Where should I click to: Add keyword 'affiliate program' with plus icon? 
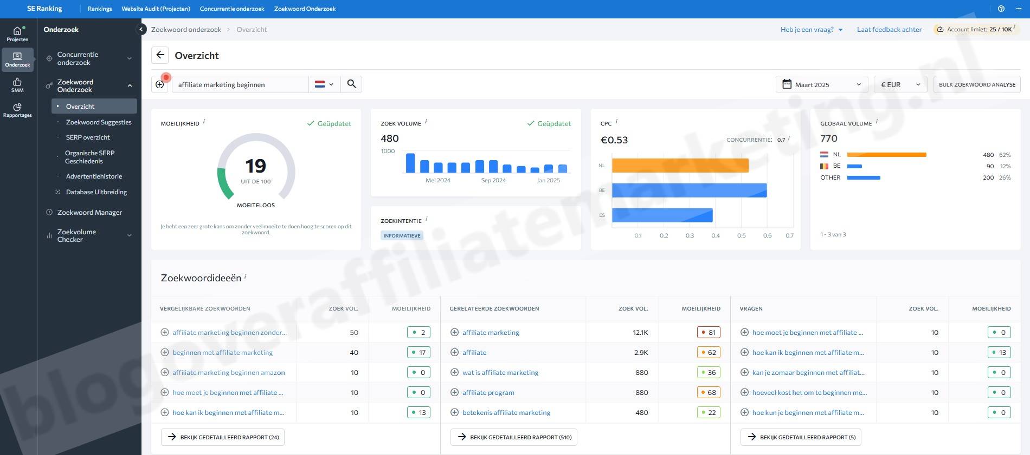pyautogui.click(x=454, y=392)
